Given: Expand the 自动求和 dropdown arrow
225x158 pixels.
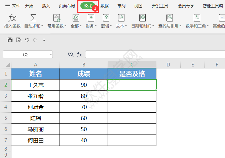Looking at the screenshot, I should [42, 26].
